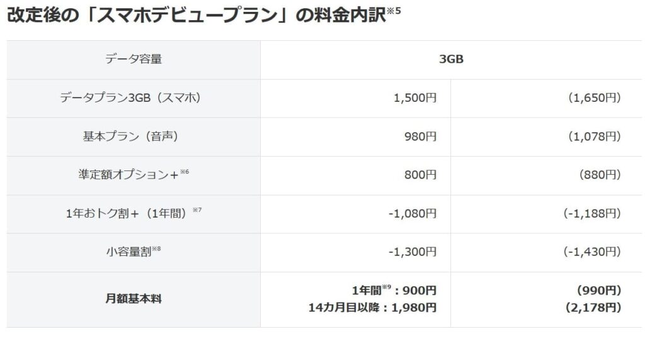Select the (2,178円) monthly fee
Image resolution: width=645 pixels, height=339 pixels.
(594, 308)
